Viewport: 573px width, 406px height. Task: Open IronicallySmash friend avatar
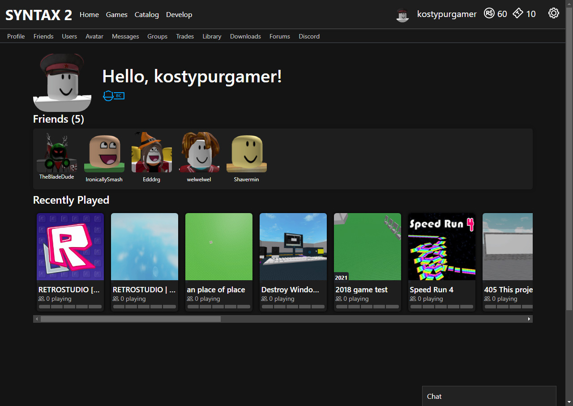pos(104,154)
